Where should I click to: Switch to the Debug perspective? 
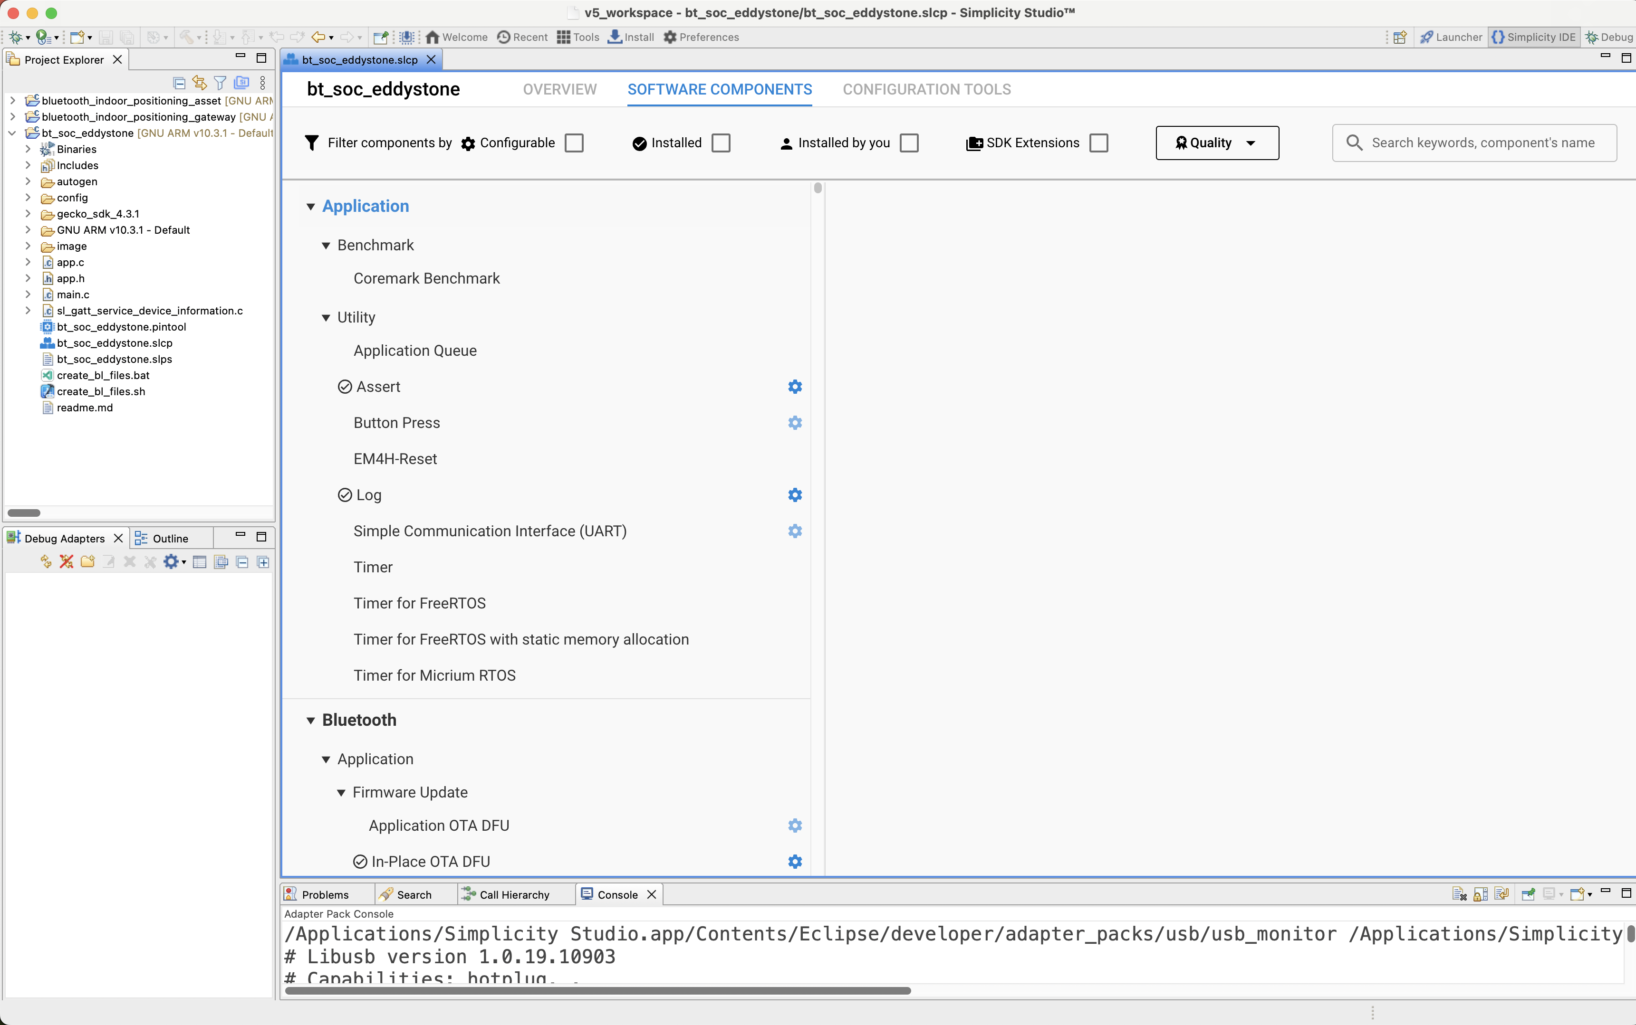pos(1608,37)
